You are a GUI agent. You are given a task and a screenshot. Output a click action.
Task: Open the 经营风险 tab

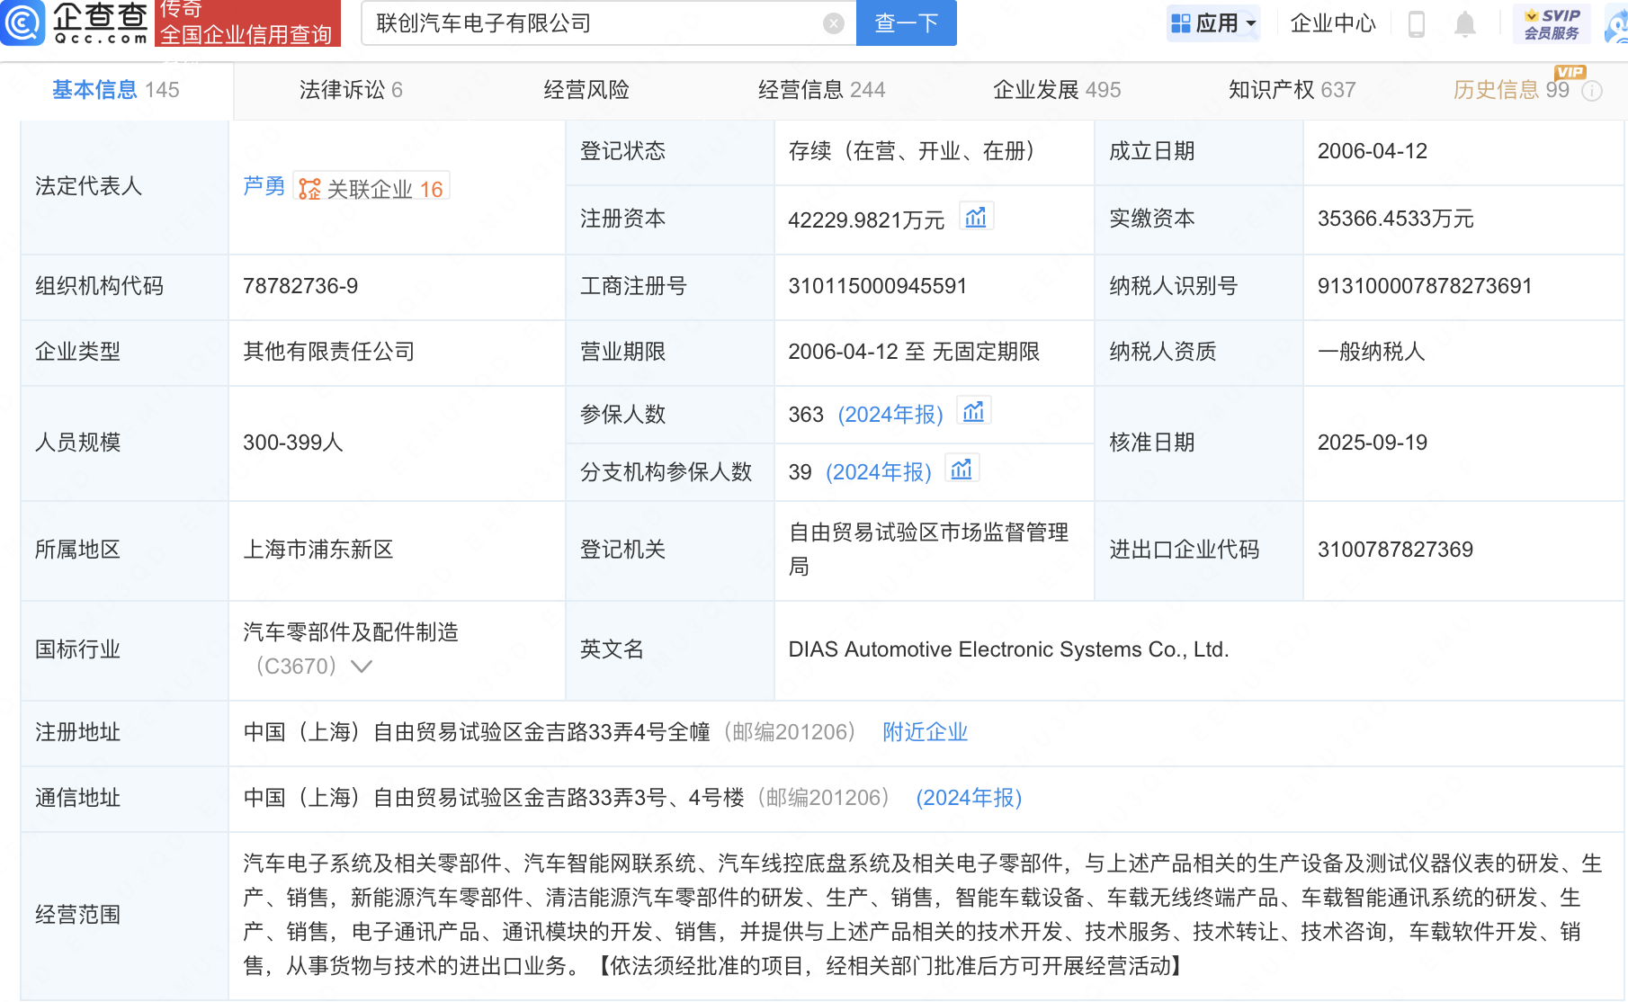(x=586, y=90)
